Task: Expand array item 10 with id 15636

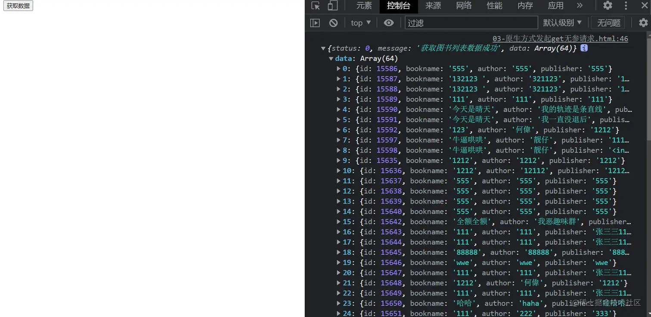Action: pyautogui.click(x=338, y=171)
